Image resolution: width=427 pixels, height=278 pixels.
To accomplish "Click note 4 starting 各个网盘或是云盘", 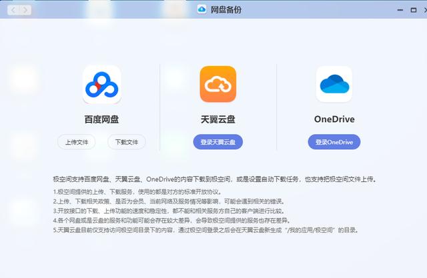I will click(x=172, y=220).
